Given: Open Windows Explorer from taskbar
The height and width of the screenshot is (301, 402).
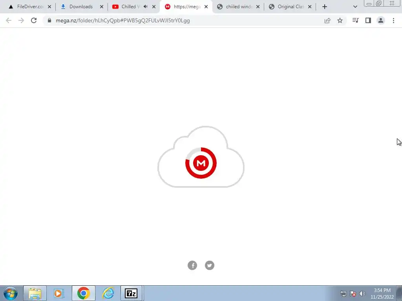Looking at the screenshot, I should pyautogui.click(x=35, y=293).
